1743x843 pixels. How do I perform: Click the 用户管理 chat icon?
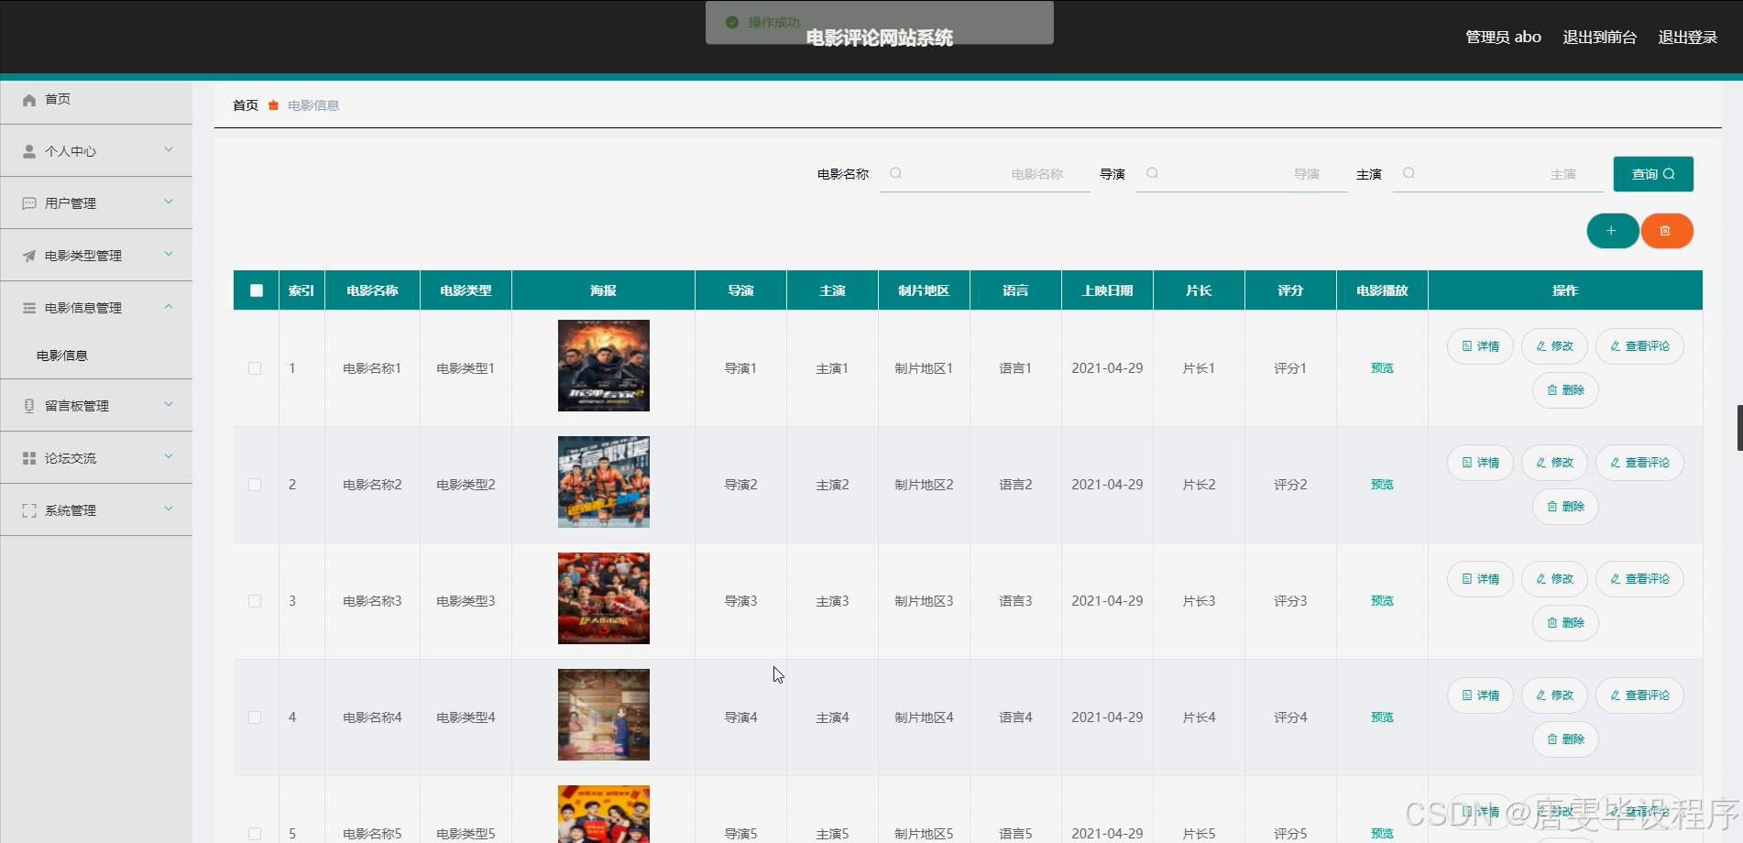click(x=29, y=203)
